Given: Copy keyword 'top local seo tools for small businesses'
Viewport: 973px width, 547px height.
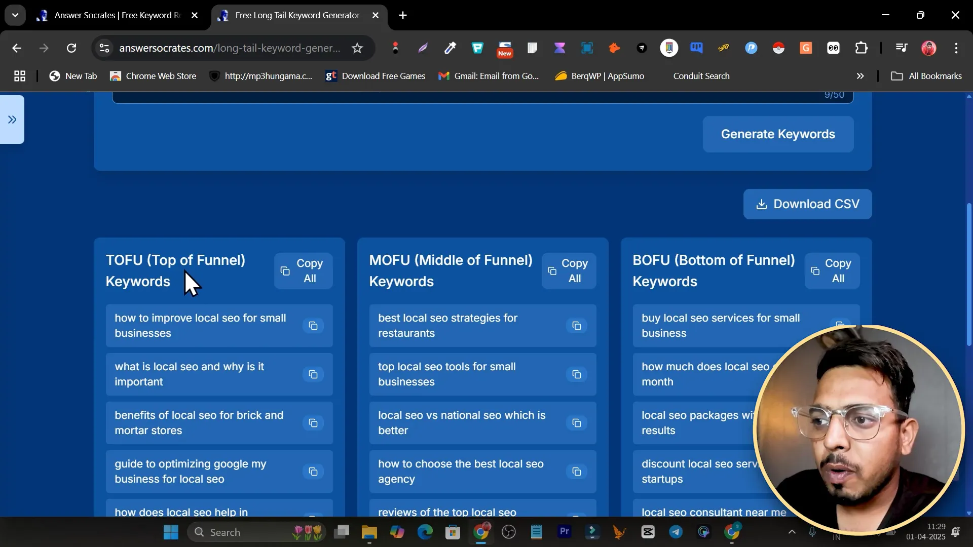Looking at the screenshot, I should pos(577,374).
